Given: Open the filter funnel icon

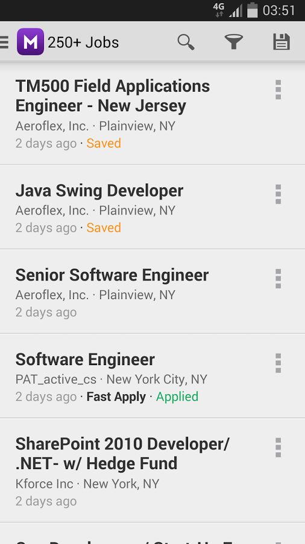Looking at the screenshot, I should click(234, 42).
